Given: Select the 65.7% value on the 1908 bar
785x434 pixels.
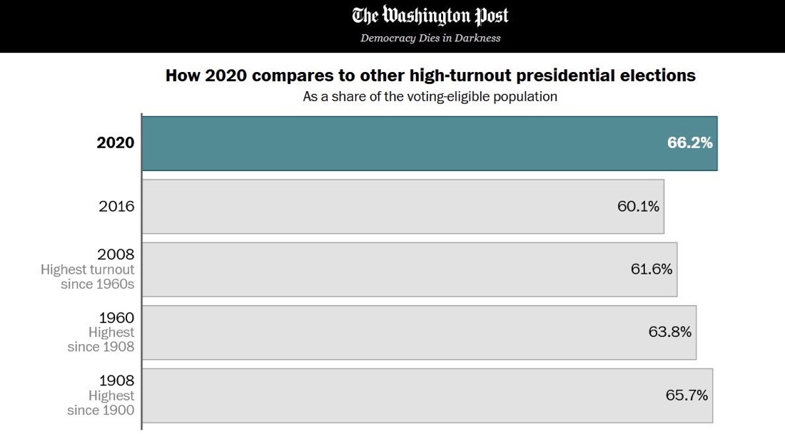Looking at the screenshot, I should 687,395.
